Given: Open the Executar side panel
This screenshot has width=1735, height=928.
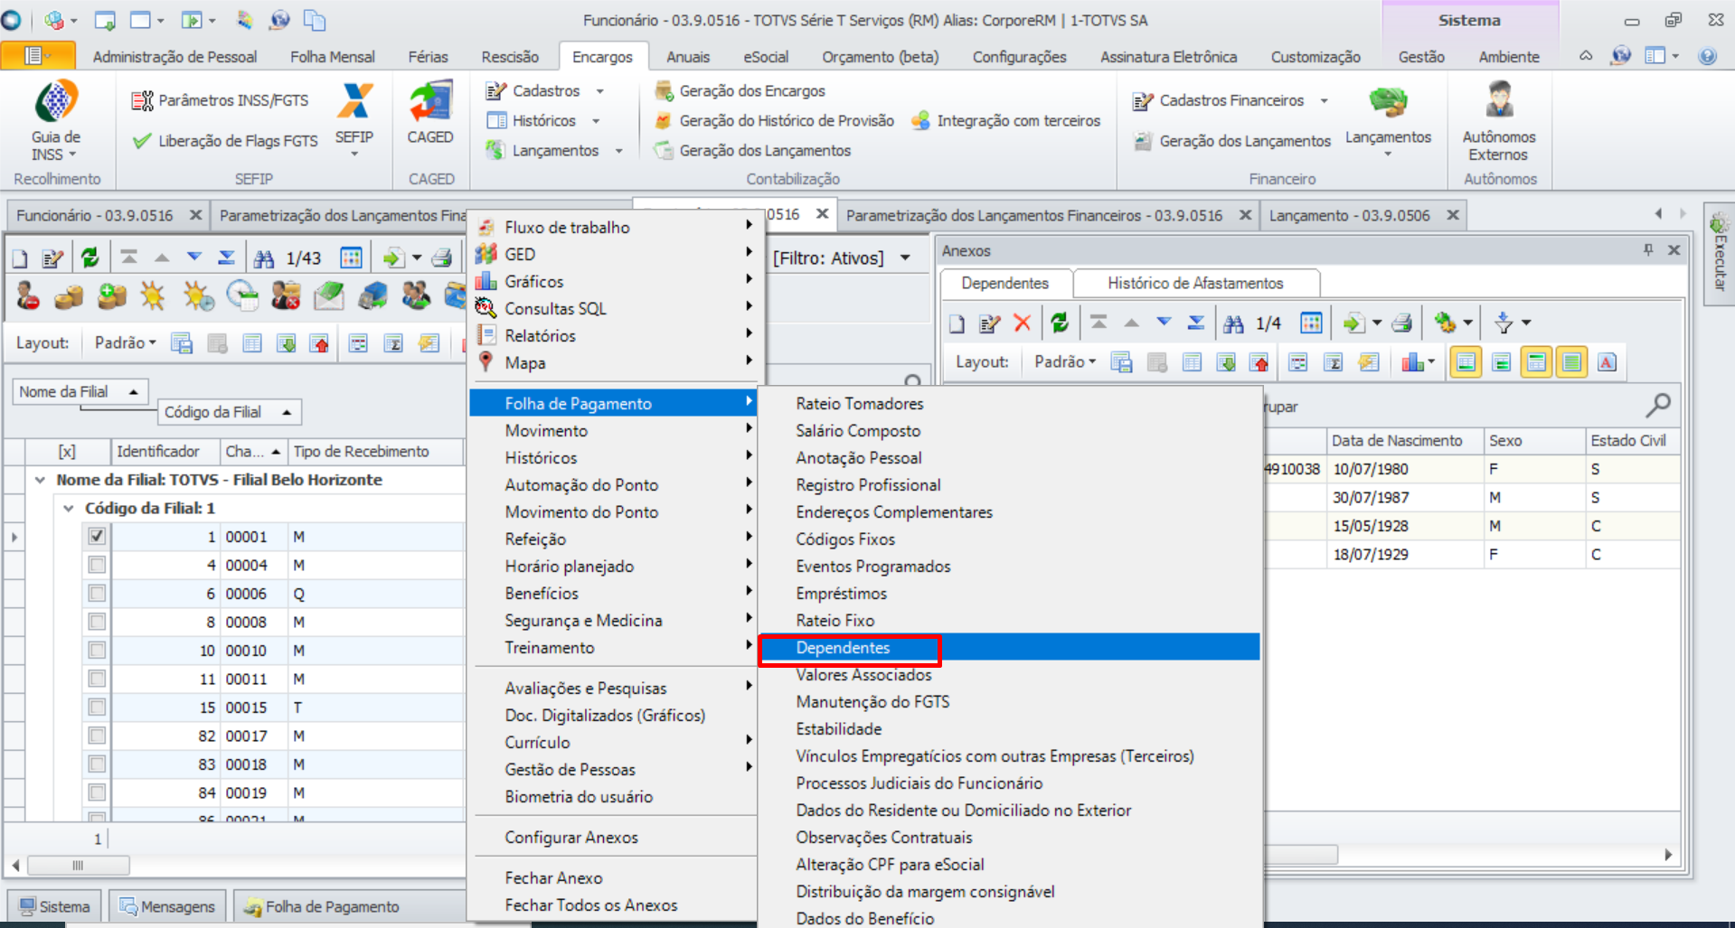Looking at the screenshot, I should (1719, 254).
